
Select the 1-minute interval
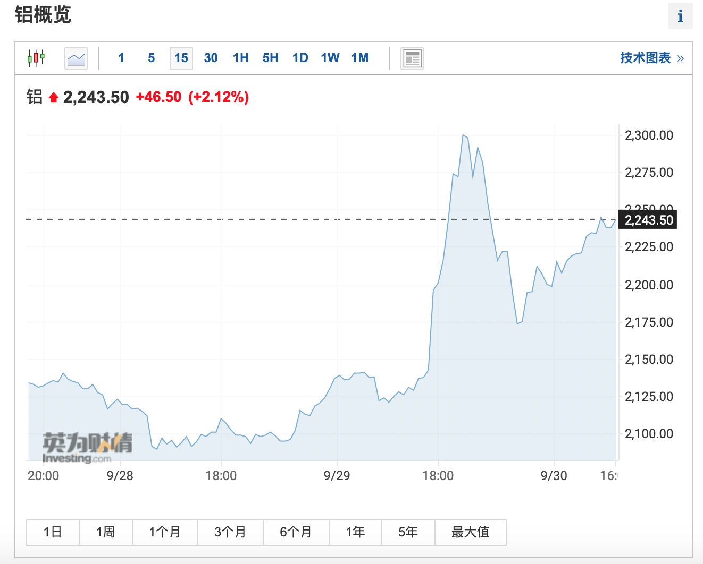coord(121,58)
